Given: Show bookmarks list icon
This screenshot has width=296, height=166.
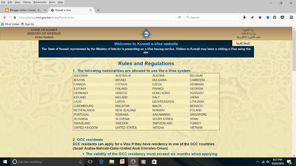Looking at the screenshot, I should [x=274, y=18].
